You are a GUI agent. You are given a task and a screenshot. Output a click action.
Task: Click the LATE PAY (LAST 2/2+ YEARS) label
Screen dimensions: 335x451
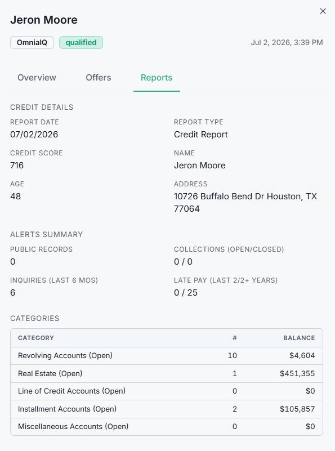[226, 280]
